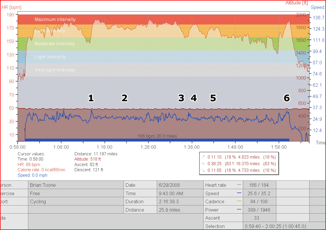Select the "Brian Toone" person cell
Viewport: 326px width, 230px height.
coord(76,185)
